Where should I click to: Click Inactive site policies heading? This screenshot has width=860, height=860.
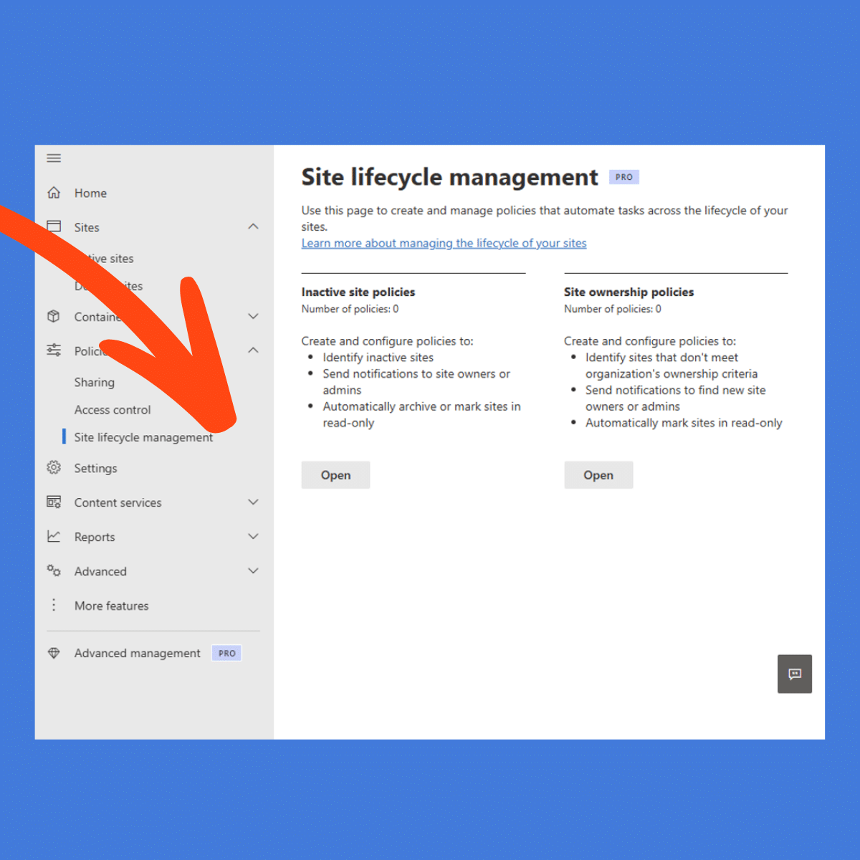coord(358,292)
